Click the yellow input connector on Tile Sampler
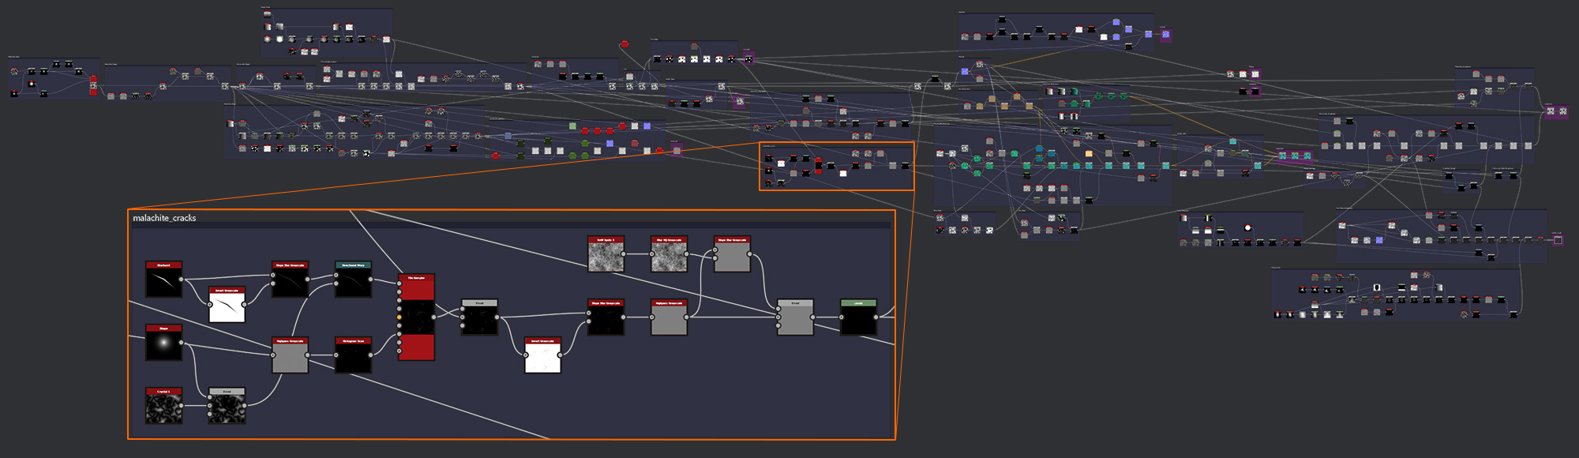Screen dimensions: 1579x458 [x=399, y=317]
